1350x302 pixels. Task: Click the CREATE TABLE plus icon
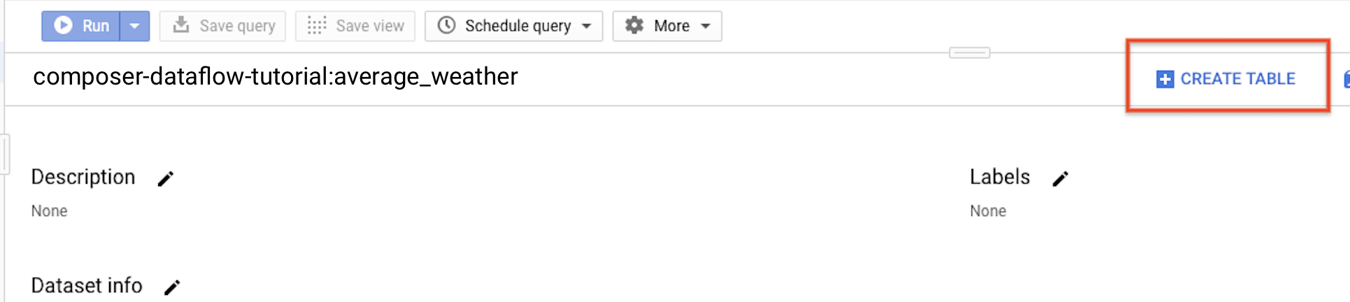(1165, 79)
